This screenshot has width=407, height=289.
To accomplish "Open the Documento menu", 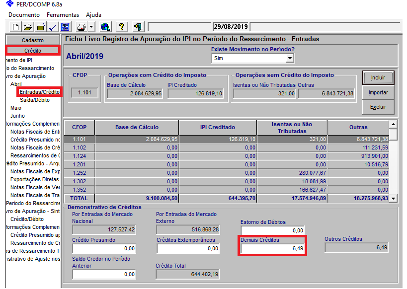I will coord(24,15).
